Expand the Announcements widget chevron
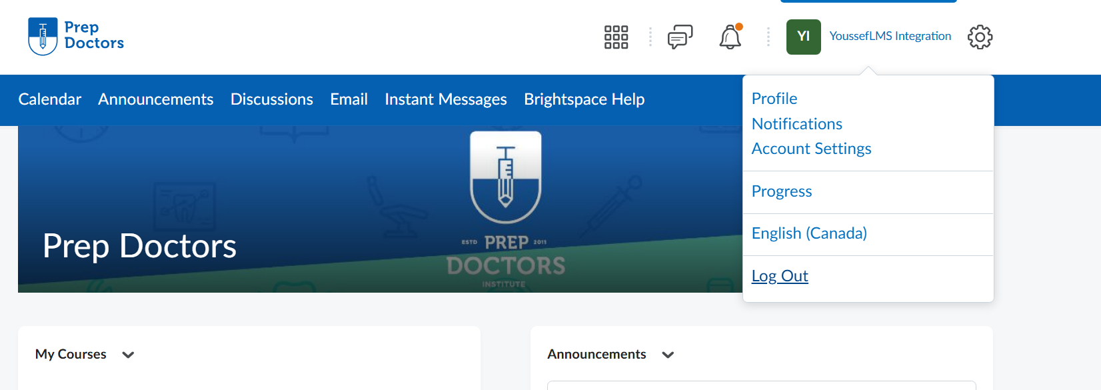 [668, 355]
